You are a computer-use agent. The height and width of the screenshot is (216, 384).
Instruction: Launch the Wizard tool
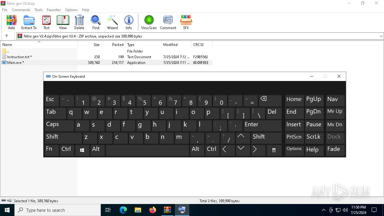112,22
